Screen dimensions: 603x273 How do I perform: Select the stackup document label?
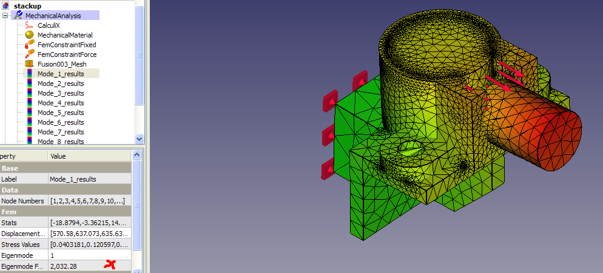29,6
